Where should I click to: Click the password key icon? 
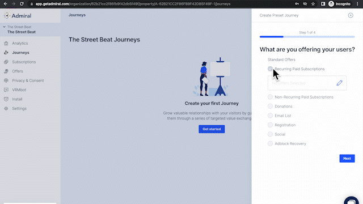pyautogui.click(x=297, y=4)
